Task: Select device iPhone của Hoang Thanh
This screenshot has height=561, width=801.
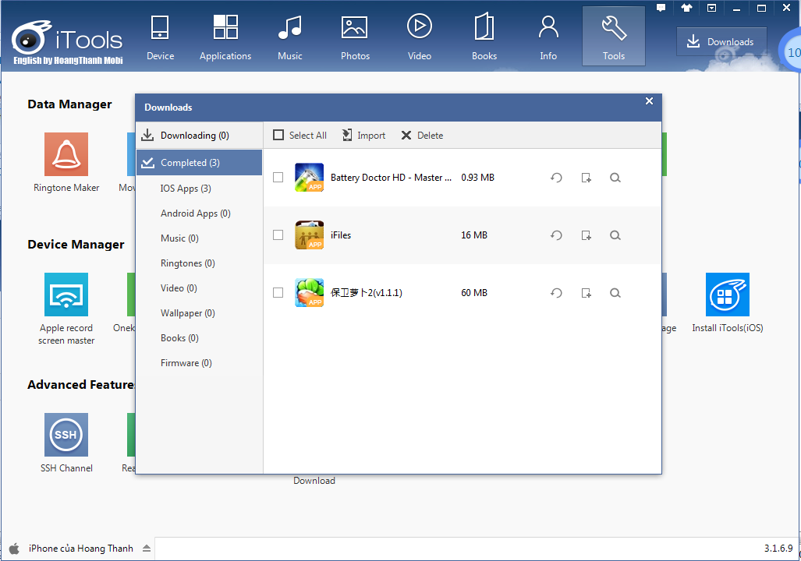Action: 80,549
